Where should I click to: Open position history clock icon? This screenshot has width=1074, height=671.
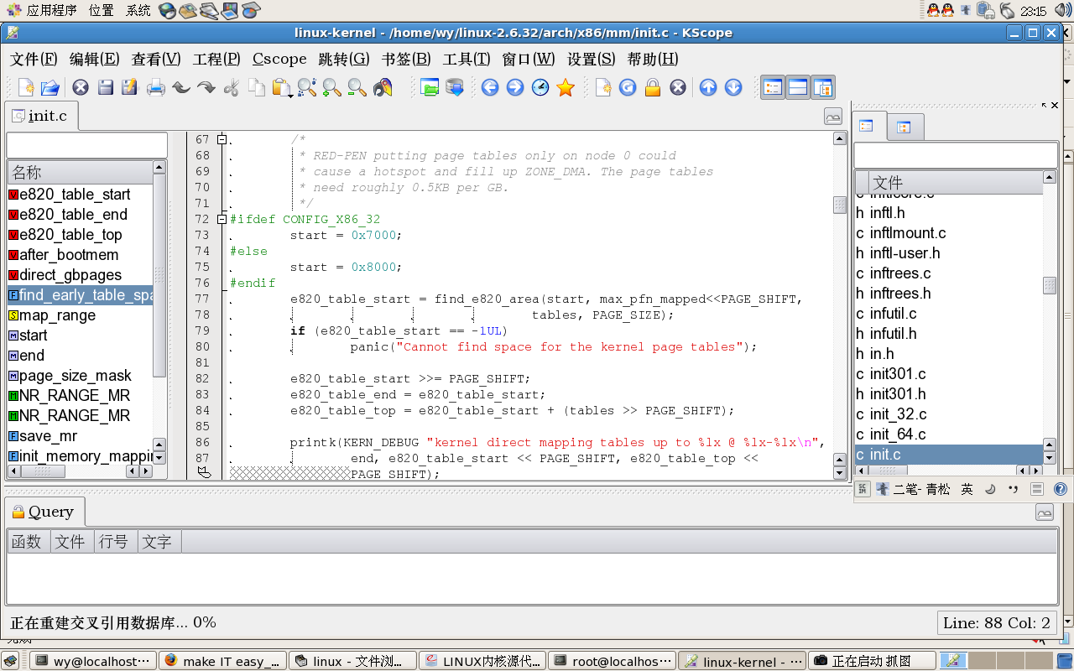tap(540, 87)
